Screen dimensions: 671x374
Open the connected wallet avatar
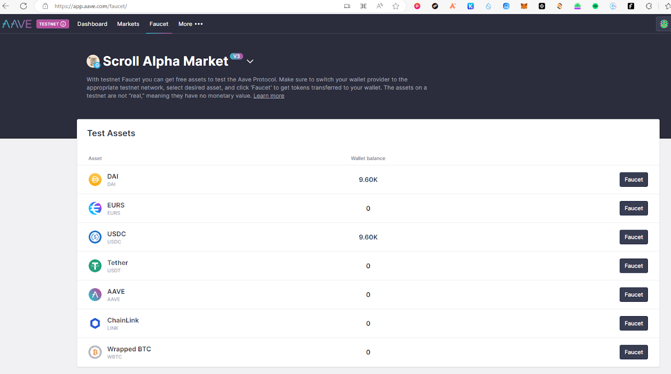(664, 24)
